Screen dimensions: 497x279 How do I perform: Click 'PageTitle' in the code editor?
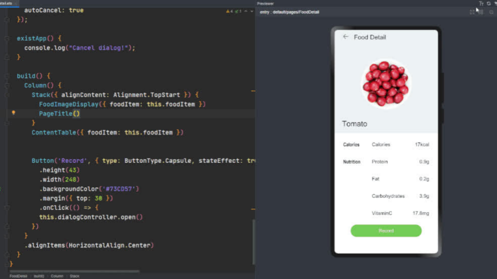click(x=56, y=113)
